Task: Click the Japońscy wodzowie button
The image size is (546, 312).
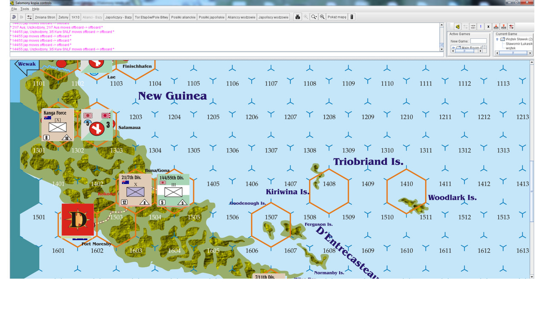Action: point(273,17)
